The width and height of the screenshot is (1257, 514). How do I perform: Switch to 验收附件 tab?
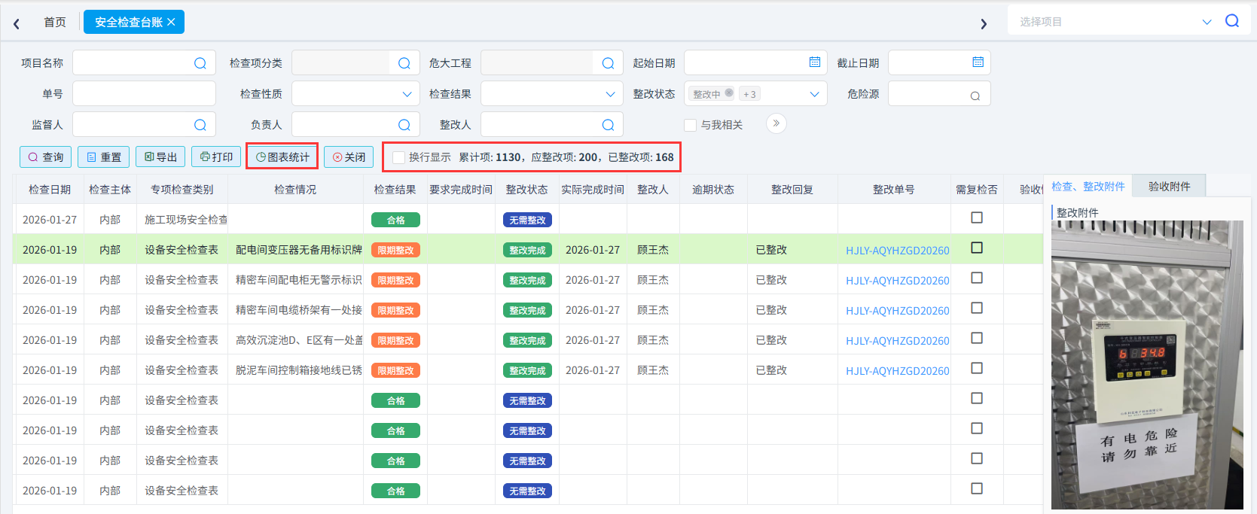[x=1170, y=186]
